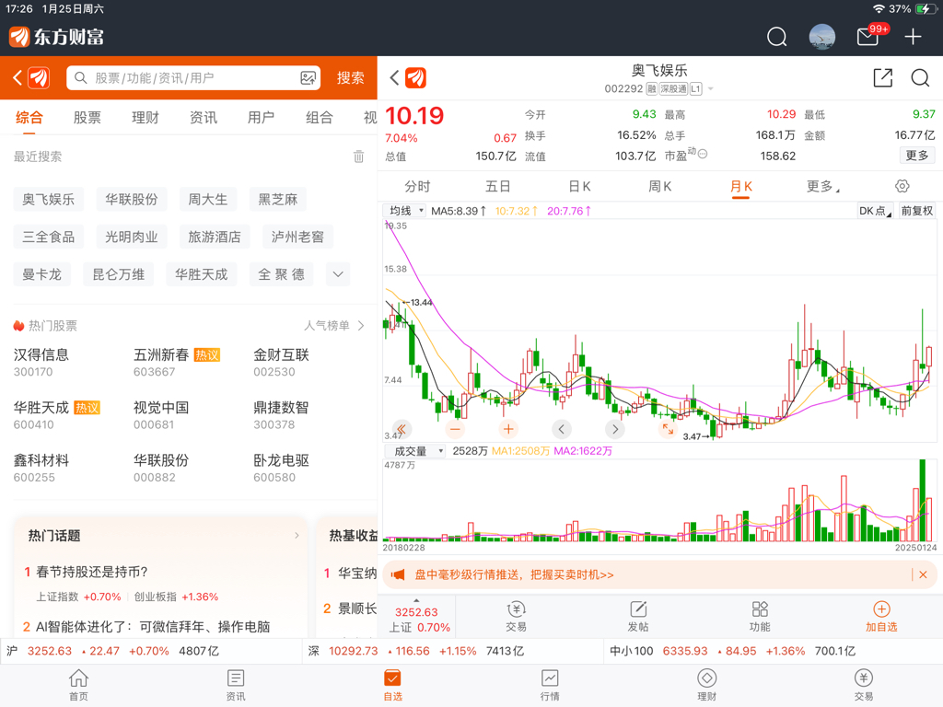Open the user avatar profile

(x=821, y=37)
